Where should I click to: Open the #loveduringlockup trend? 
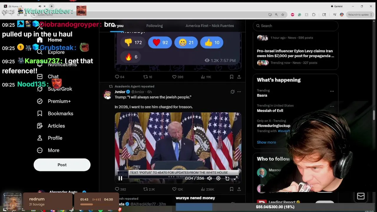pyautogui.click(x=273, y=126)
